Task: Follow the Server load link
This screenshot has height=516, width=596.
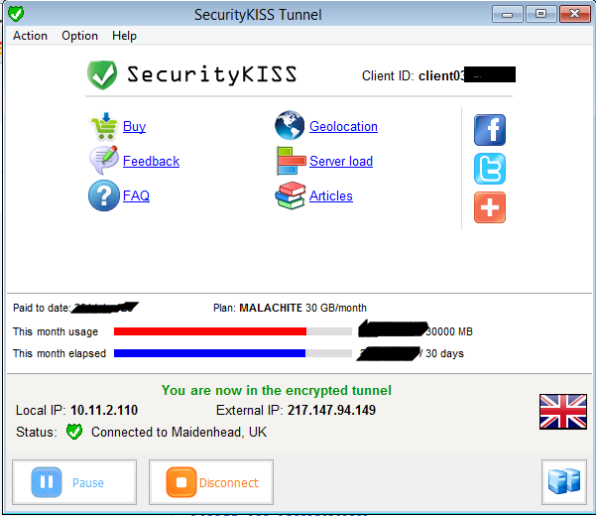Action: tap(341, 161)
